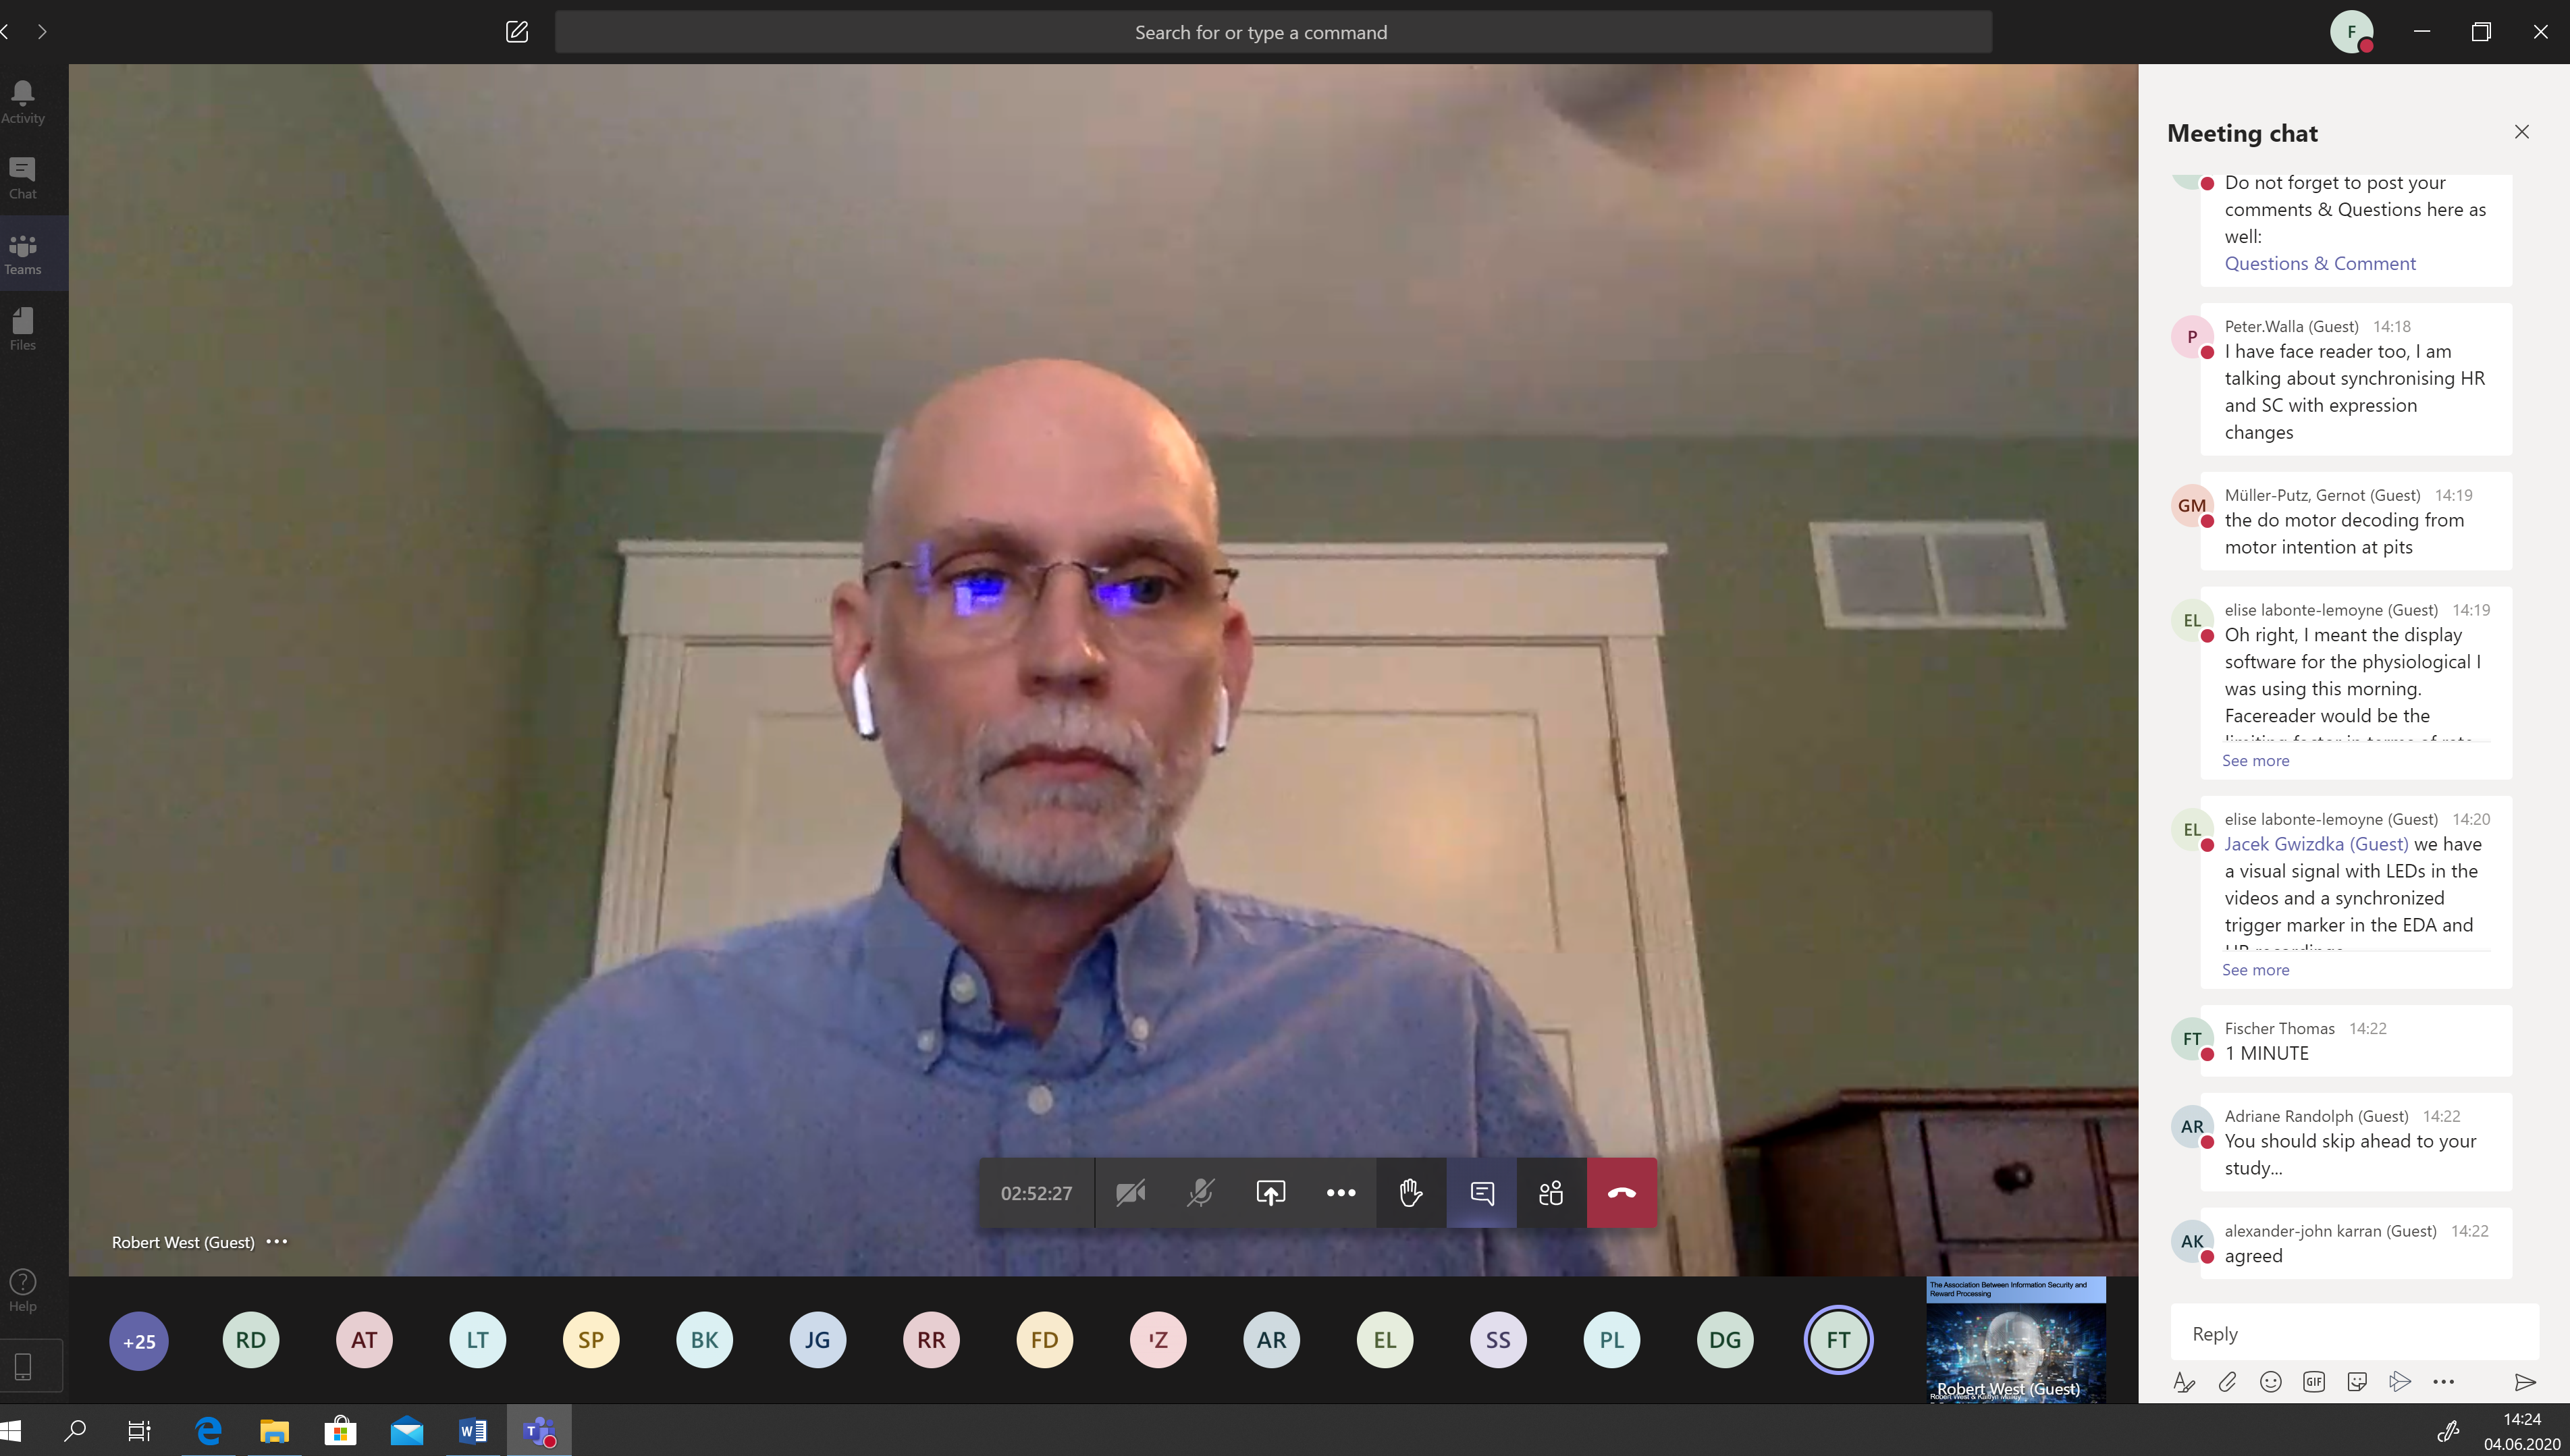
Task: Click the new chat compose icon
Action: tap(516, 32)
